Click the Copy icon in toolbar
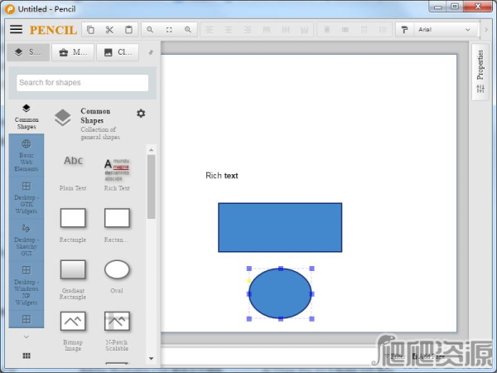This screenshot has width=497, height=373. pyautogui.click(x=90, y=30)
